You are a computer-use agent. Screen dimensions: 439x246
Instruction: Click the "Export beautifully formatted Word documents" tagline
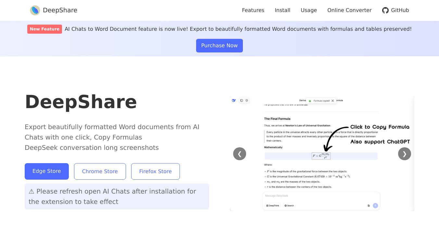tap(112, 132)
